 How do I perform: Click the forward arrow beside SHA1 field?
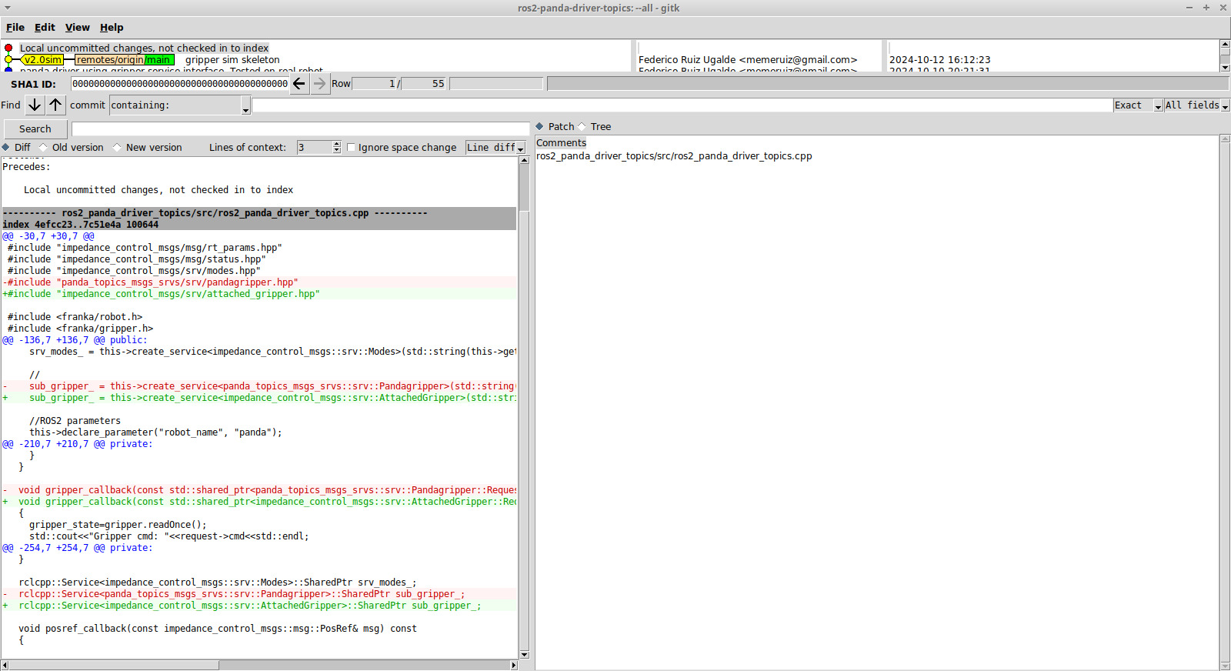(320, 84)
